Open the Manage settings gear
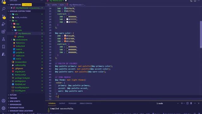The height and width of the screenshot is (114, 202). [3, 108]
